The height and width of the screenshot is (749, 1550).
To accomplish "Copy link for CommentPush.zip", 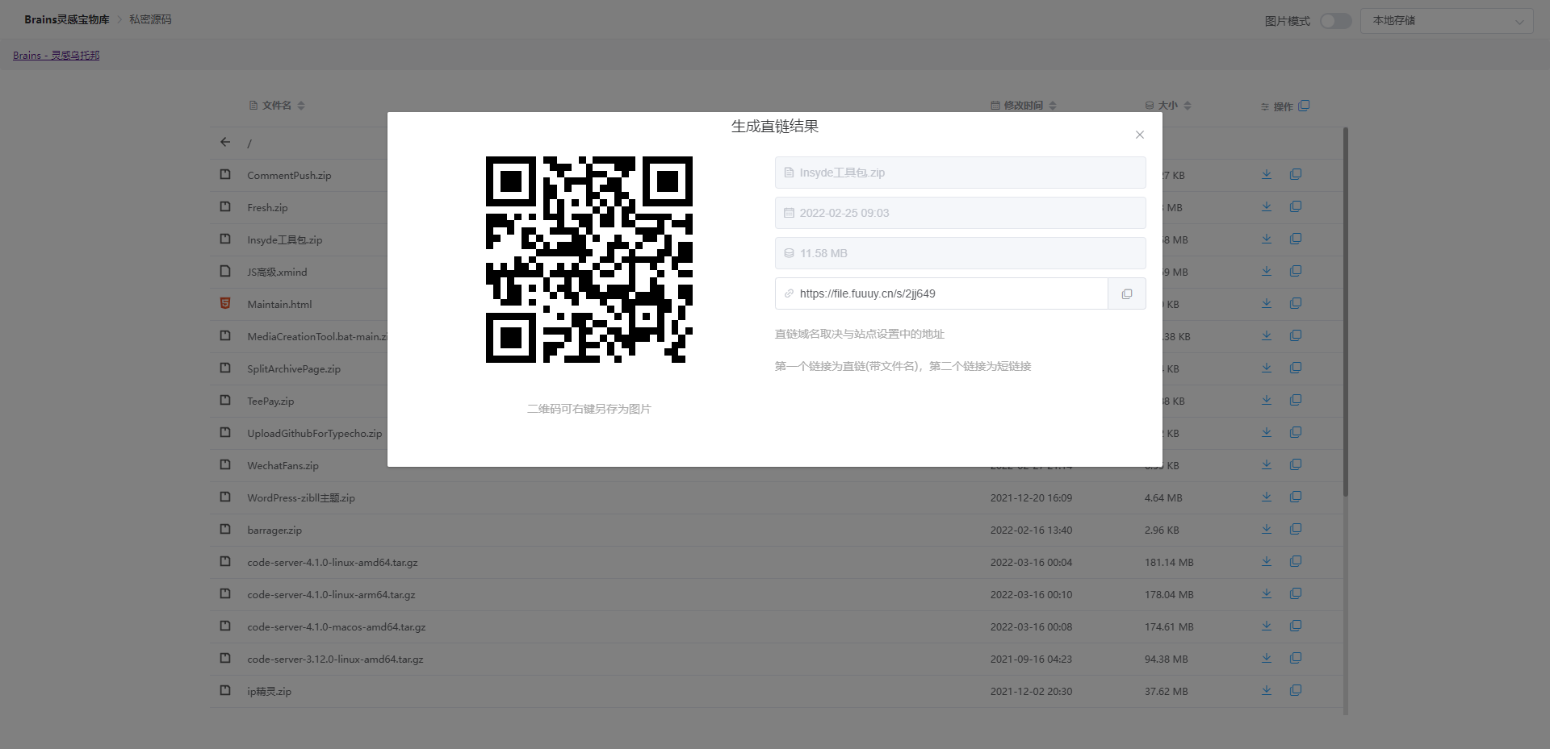I will [x=1296, y=174].
